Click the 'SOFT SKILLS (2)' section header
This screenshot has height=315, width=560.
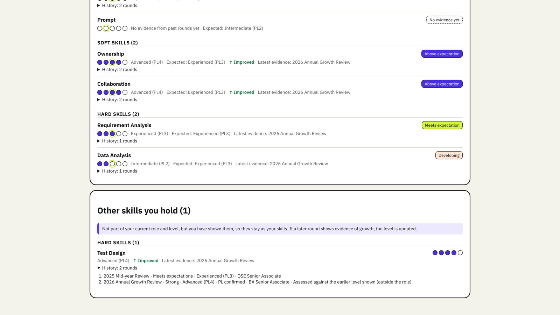pos(118,43)
